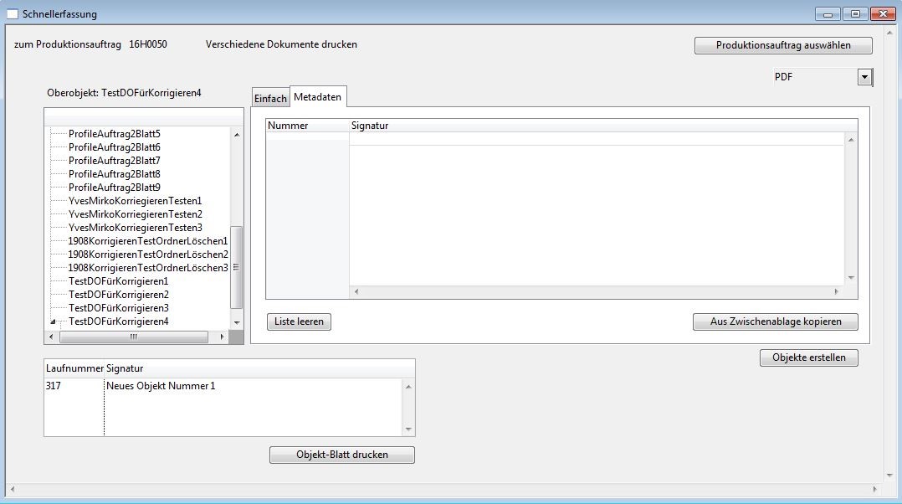
Task: Click Aus Zwischenablage kopieren button
Action: pos(775,321)
